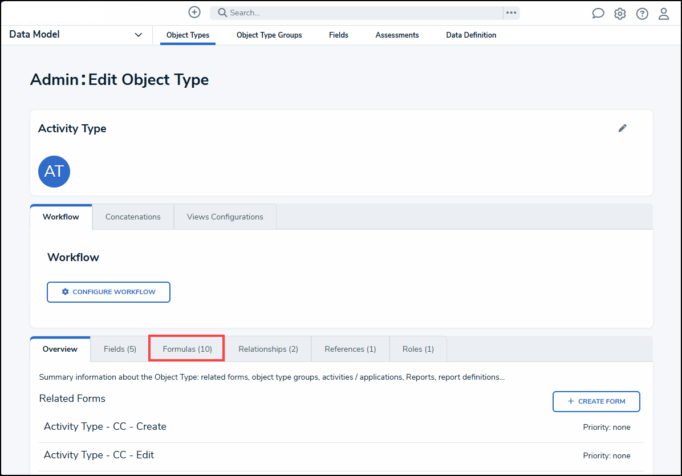
Task: Open the search options ellipsis icon
Action: (511, 13)
